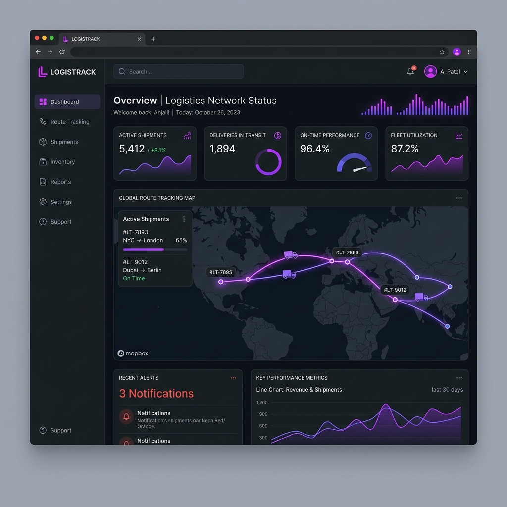Image resolution: width=507 pixels, height=507 pixels.
Task: Focus the Search input field
Action: [x=178, y=71]
